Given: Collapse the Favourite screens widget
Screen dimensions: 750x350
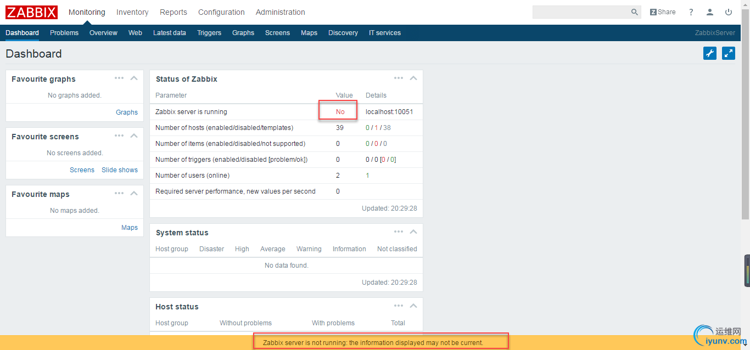Looking at the screenshot, I should click(134, 136).
